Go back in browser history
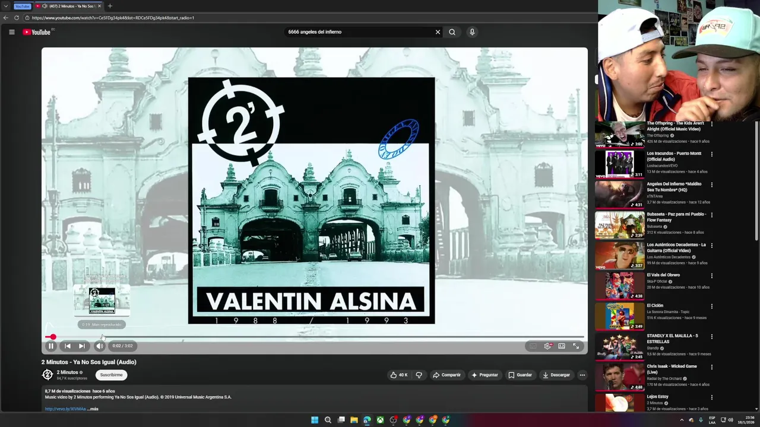This screenshot has height=427, width=760. (x=5, y=18)
